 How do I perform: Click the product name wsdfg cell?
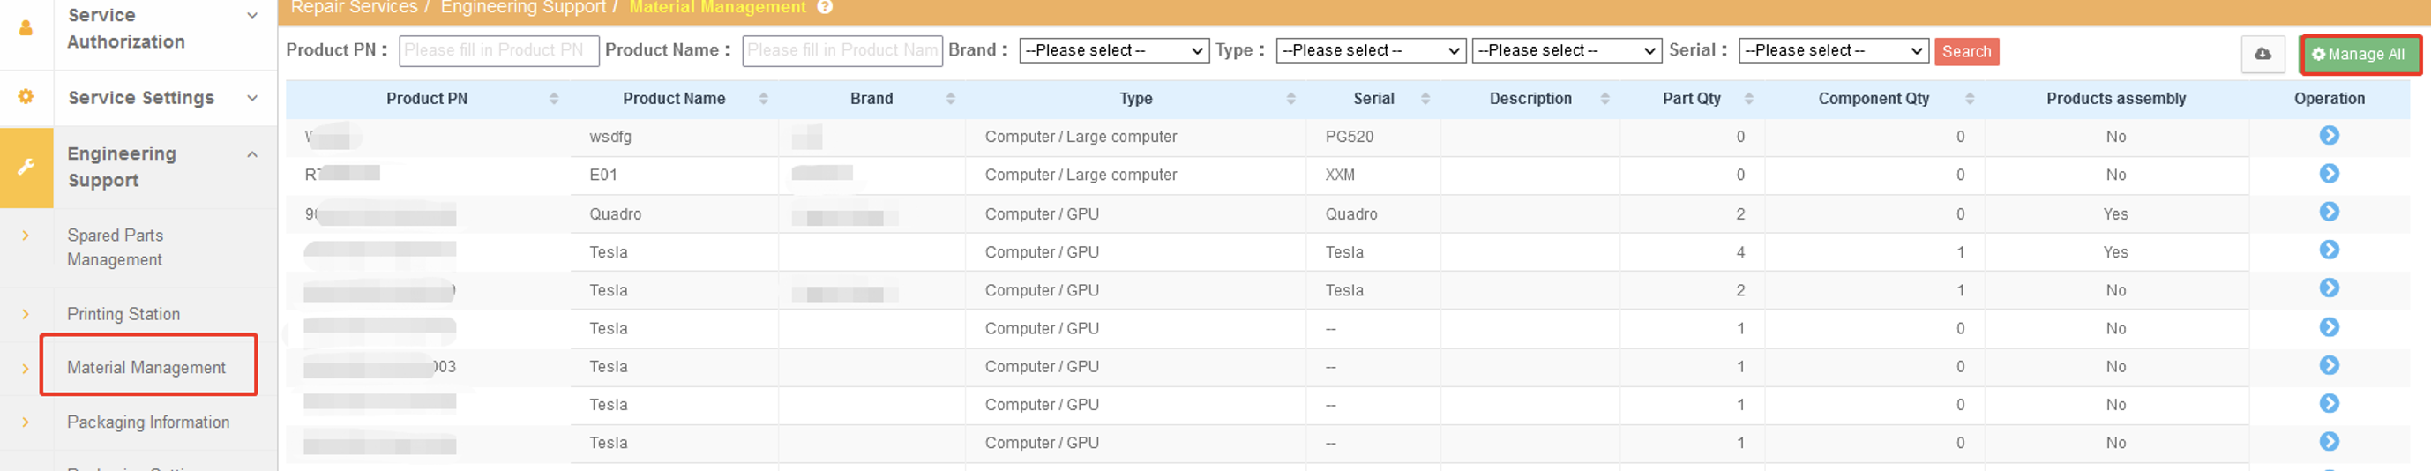pos(610,137)
